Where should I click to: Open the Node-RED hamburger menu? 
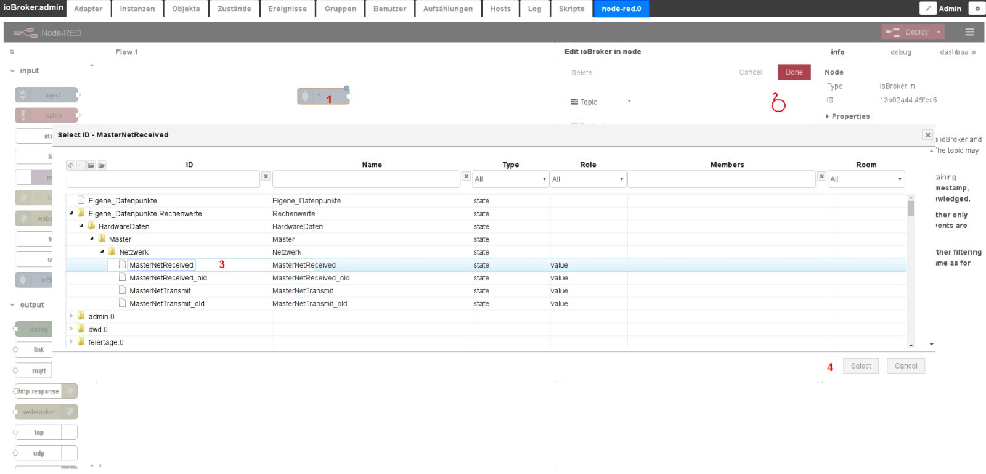[x=969, y=32]
